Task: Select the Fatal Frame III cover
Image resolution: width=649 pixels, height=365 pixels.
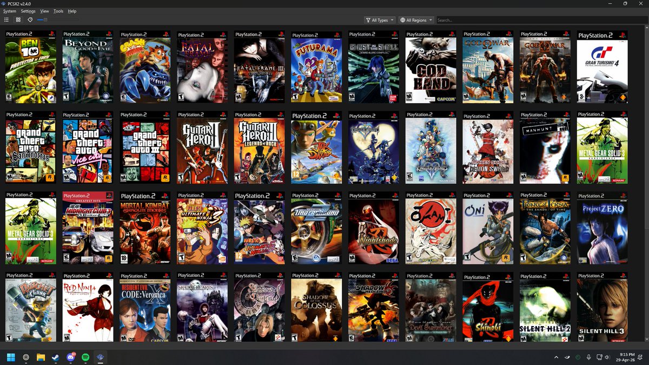Action: click(x=259, y=67)
